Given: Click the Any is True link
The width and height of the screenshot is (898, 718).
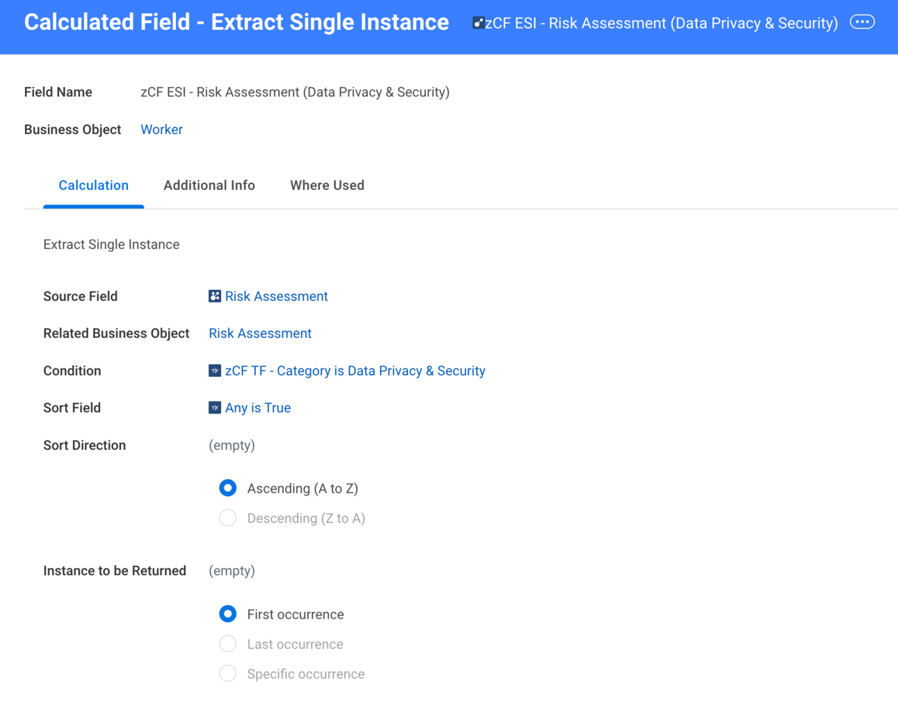Looking at the screenshot, I should coord(258,408).
